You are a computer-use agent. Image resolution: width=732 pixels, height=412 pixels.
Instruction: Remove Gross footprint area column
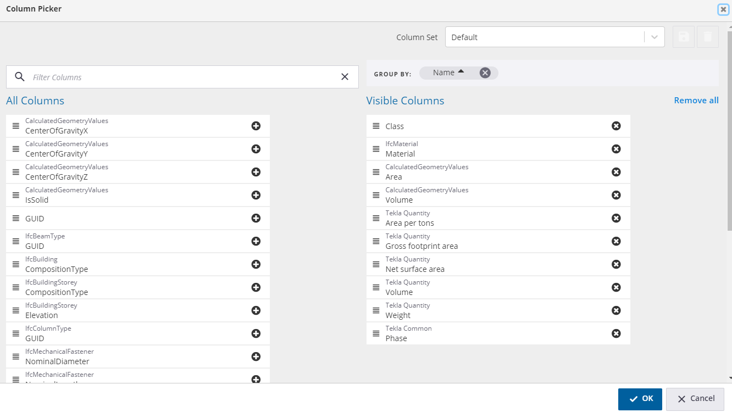(616, 241)
